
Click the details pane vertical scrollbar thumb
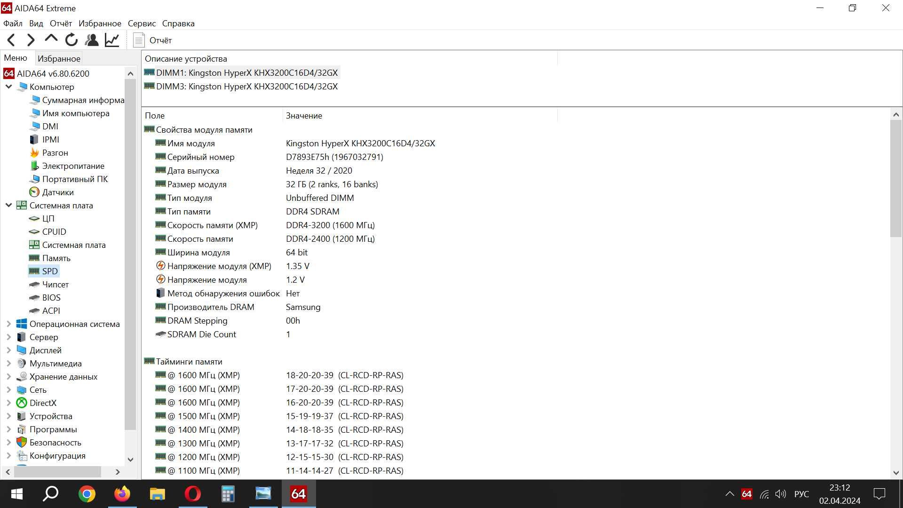tap(895, 179)
